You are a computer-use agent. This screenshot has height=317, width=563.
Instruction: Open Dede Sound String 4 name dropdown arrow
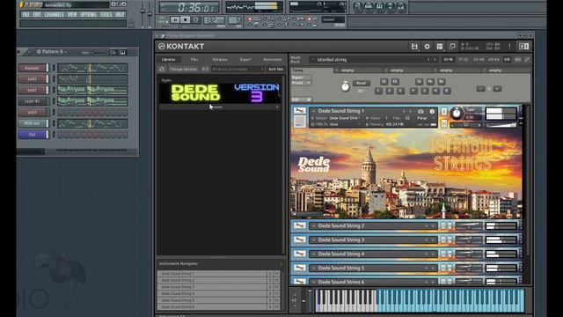pos(313,254)
